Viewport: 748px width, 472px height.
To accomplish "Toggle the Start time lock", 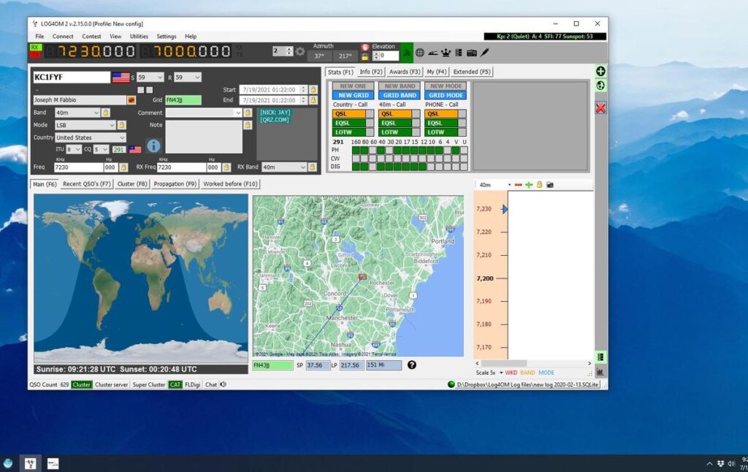I will point(313,90).
